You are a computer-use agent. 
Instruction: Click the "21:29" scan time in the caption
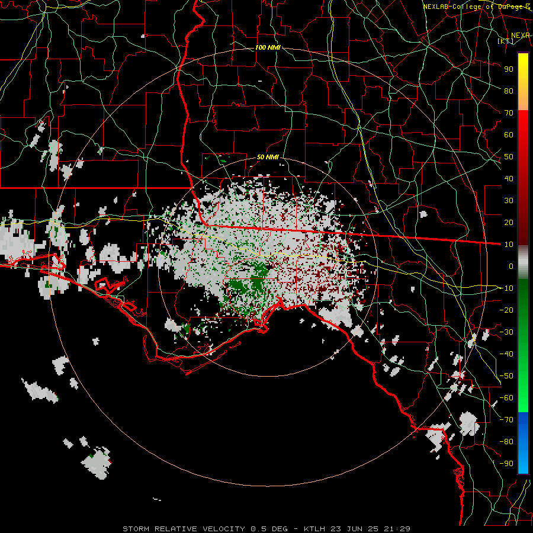tap(397, 529)
